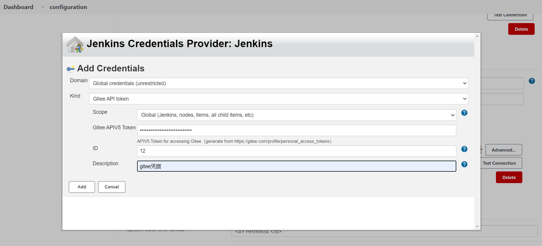
Task: Click the Add Credentials heading
Action: (x=111, y=68)
